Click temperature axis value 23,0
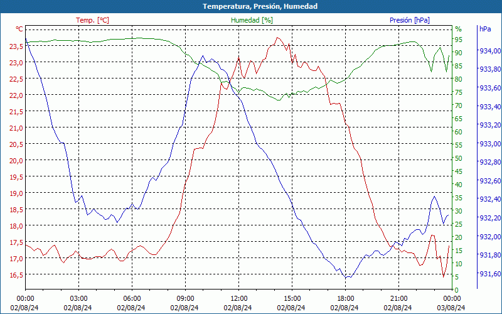This screenshot has height=314, width=502. pos(16,63)
